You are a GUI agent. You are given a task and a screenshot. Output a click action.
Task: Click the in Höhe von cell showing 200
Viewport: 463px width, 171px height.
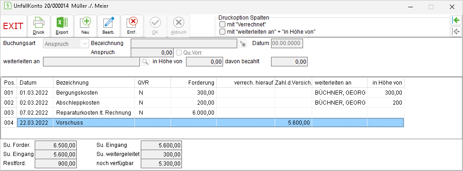pyautogui.click(x=386, y=103)
